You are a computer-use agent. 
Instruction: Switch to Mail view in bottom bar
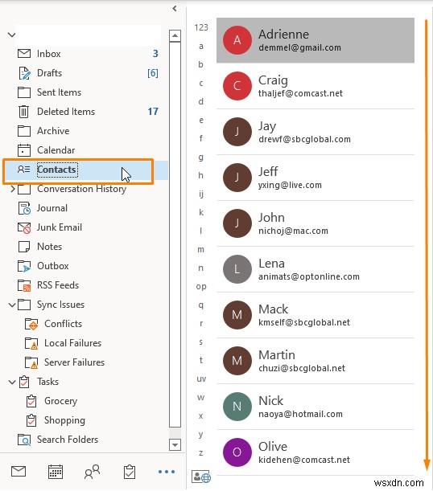(x=19, y=471)
